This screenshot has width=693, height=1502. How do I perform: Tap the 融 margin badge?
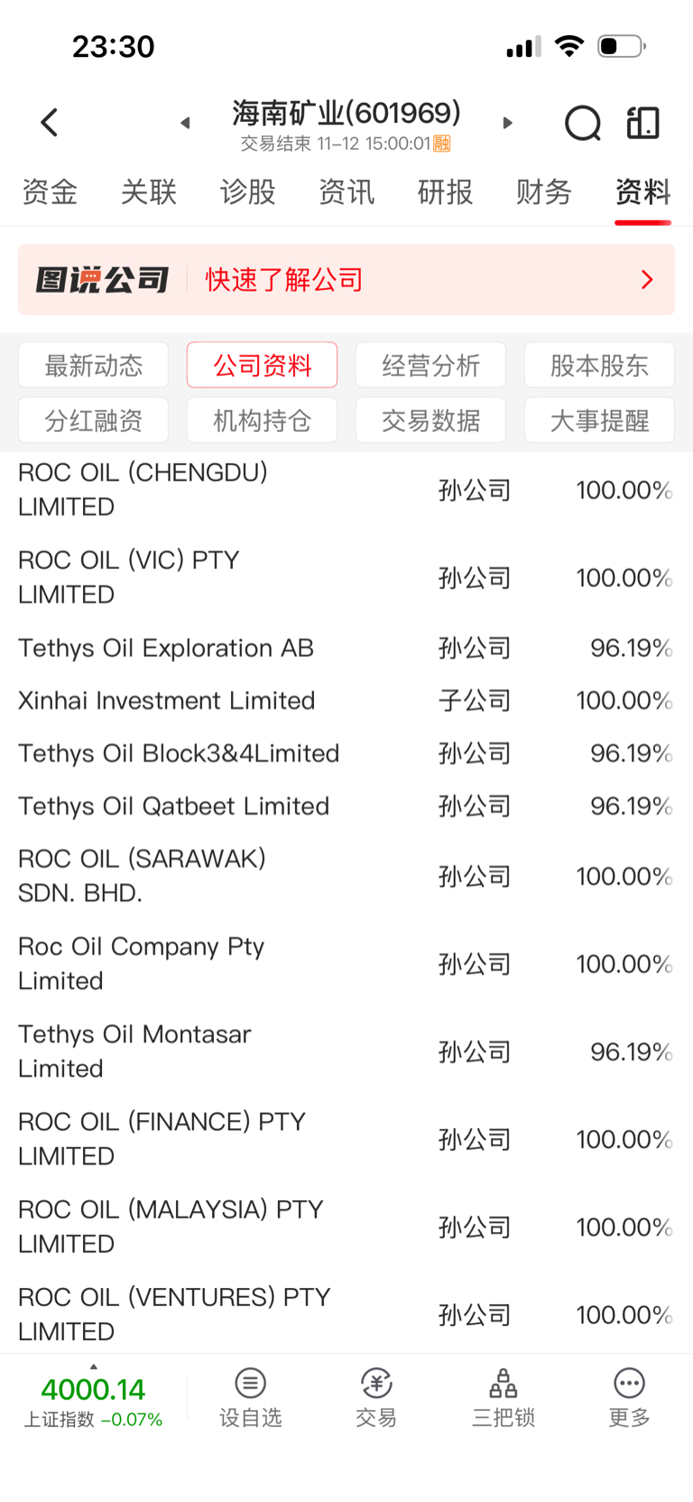(442, 144)
